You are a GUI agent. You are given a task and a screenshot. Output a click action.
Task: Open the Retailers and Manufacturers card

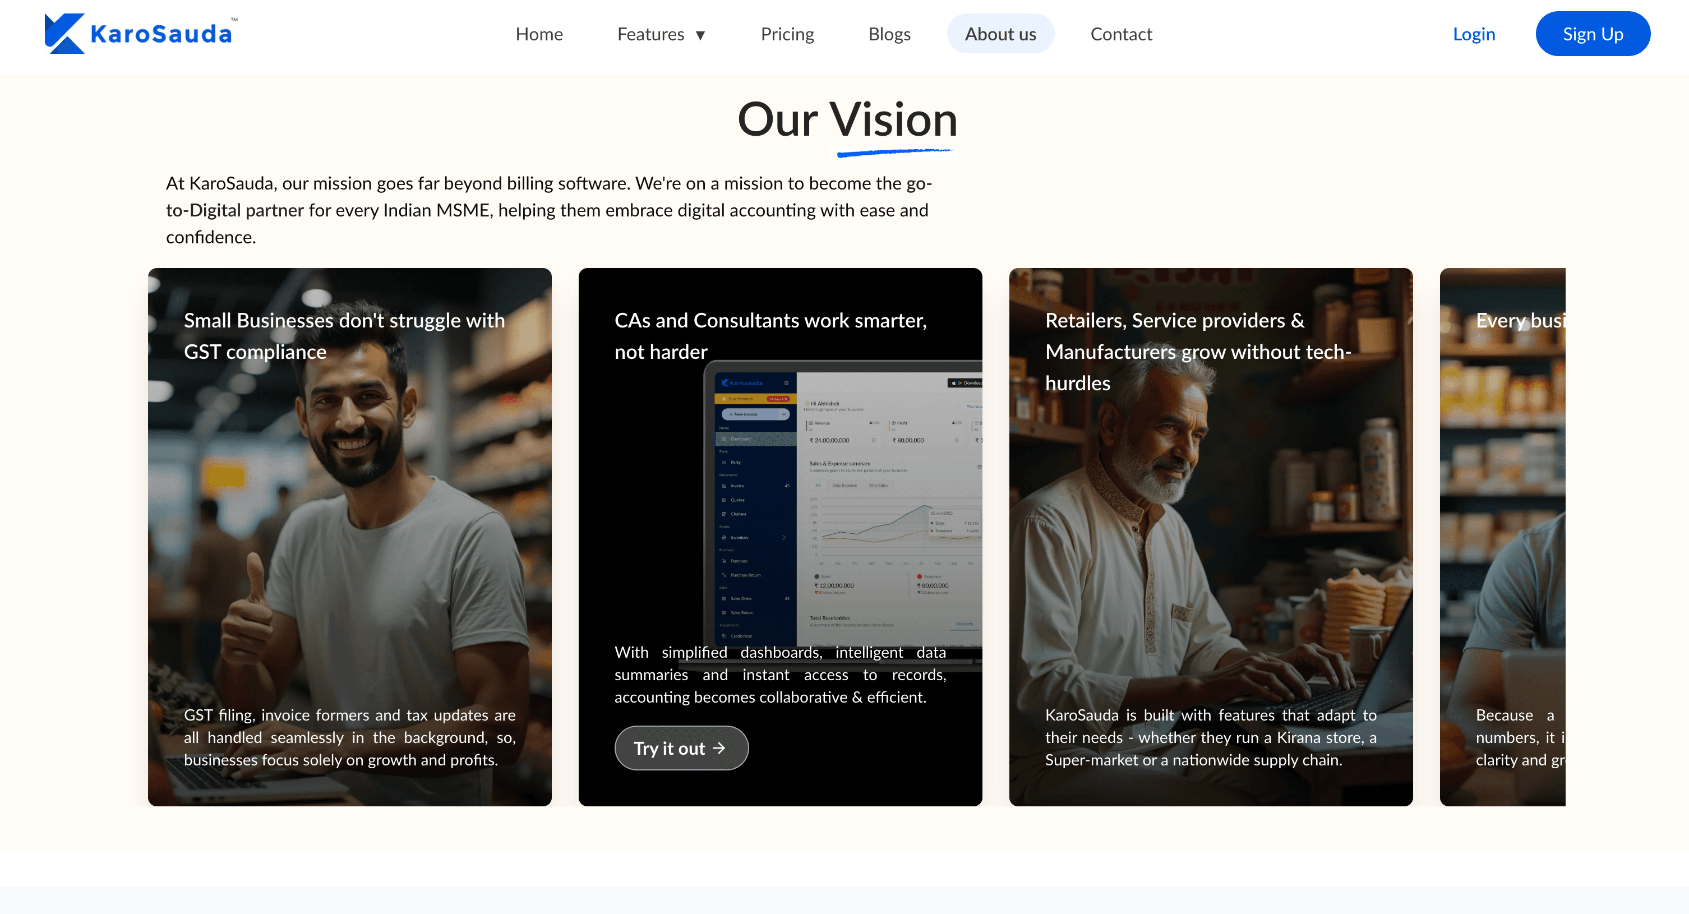click(1210, 537)
